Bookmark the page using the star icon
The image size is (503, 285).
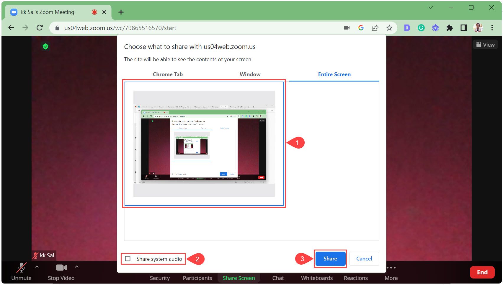coord(389,27)
